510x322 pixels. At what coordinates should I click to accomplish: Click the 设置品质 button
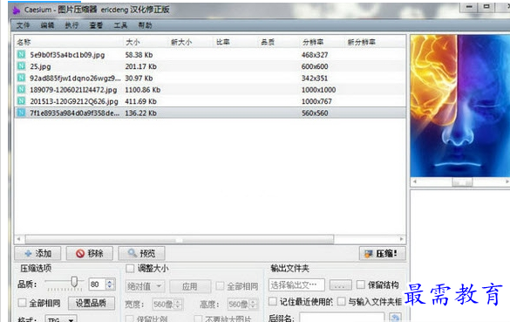click(92, 303)
